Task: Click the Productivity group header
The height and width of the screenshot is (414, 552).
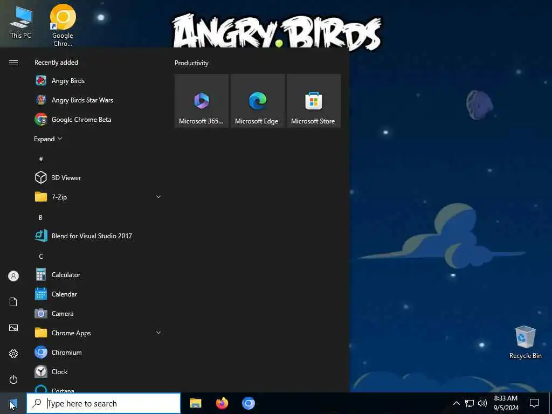Action: point(191,63)
